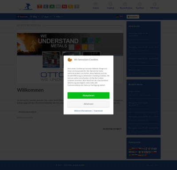Open the TeamShare shortcut icon
The image size is (177, 170).
[140, 5]
